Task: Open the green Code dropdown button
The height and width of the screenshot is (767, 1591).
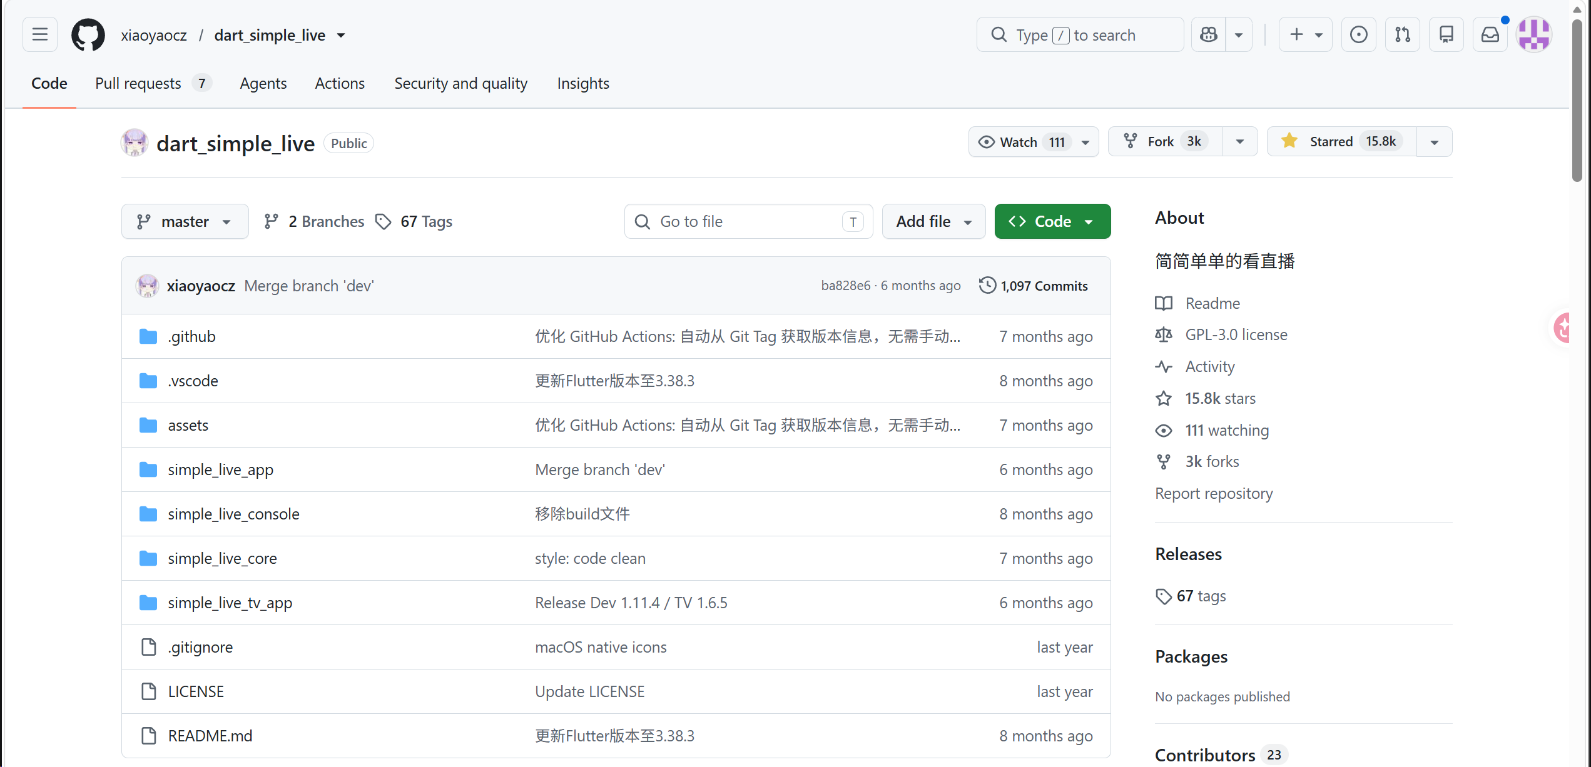Action: click(1052, 221)
